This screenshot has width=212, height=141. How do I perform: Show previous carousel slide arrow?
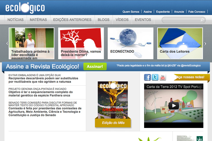tap(7, 44)
